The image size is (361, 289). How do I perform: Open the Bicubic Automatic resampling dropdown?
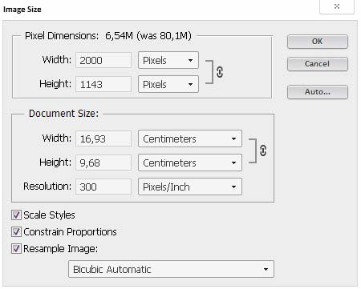click(171, 269)
